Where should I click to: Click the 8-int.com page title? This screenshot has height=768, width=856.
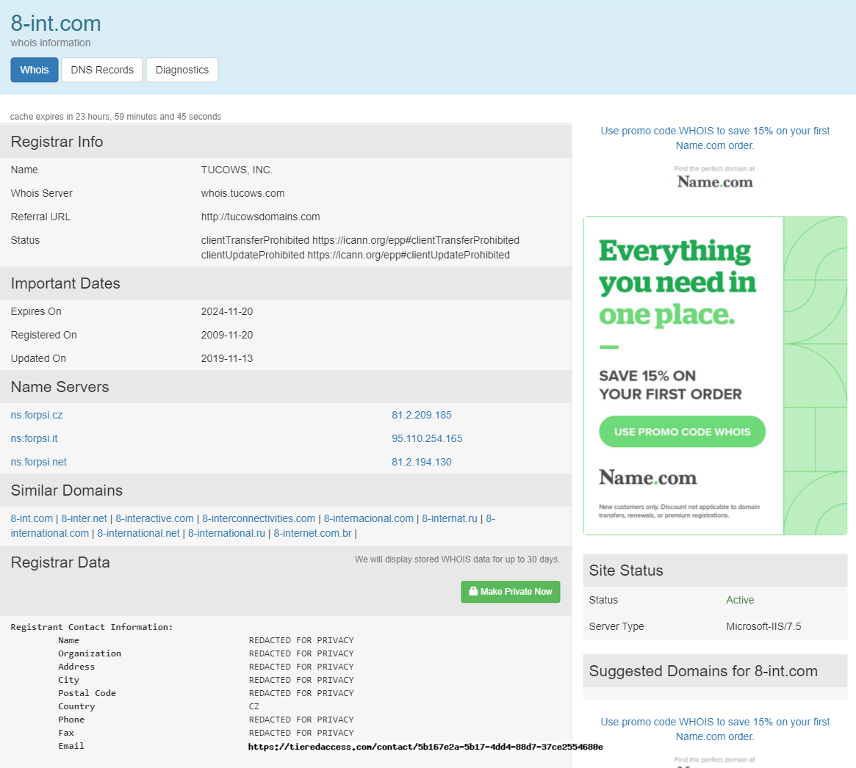56,23
